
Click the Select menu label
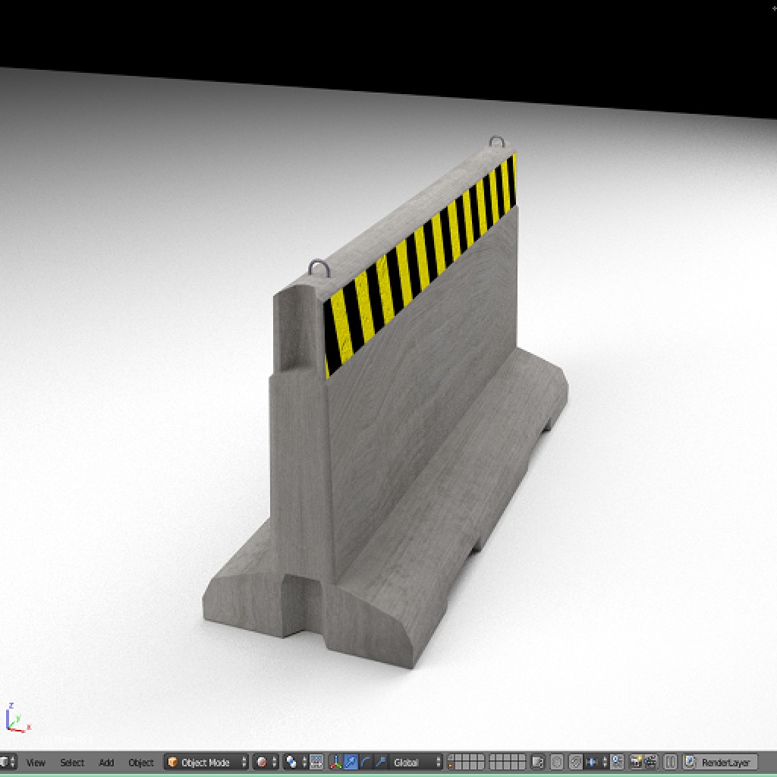(72, 763)
